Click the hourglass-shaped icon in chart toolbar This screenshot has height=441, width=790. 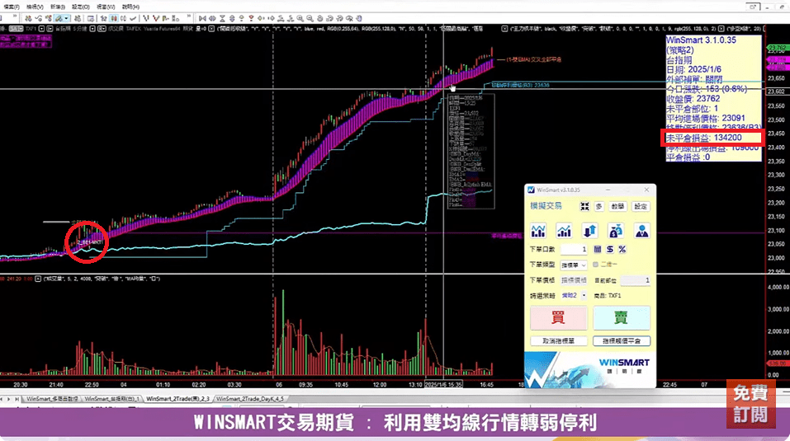pos(222,19)
